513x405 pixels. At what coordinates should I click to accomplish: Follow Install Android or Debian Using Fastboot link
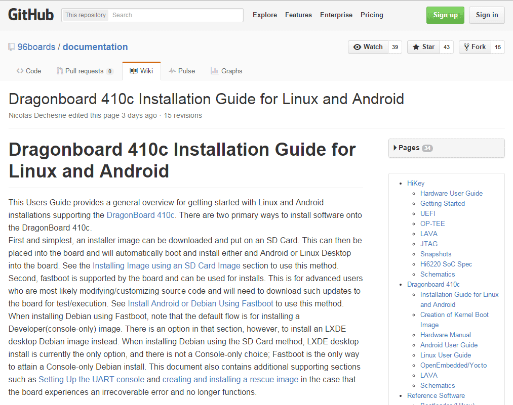(x=200, y=304)
